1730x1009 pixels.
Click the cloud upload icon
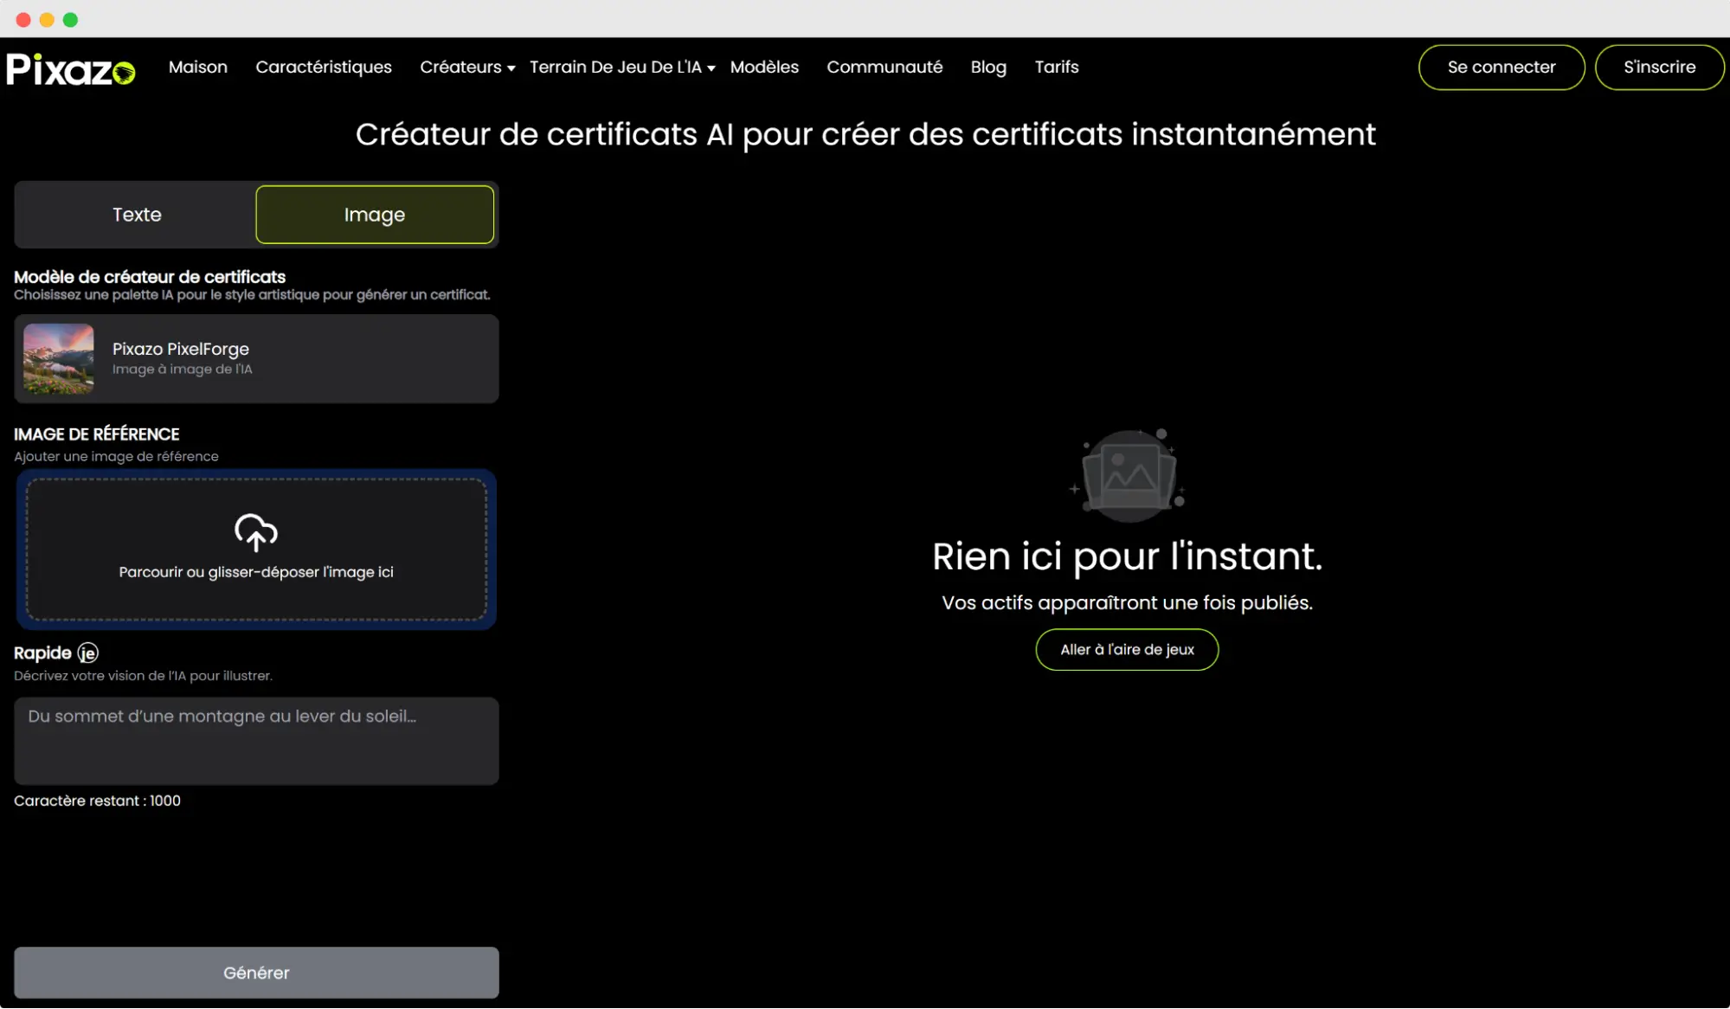tap(256, 532)
